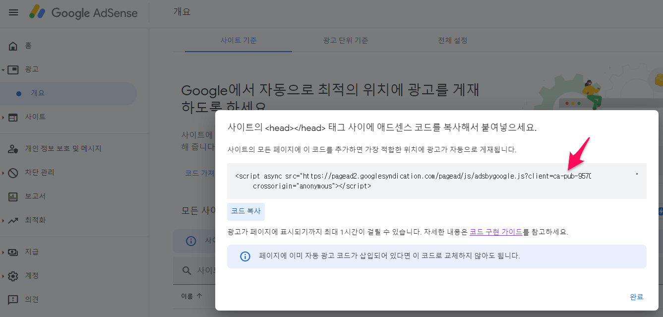663x317 pixels.
Task: Expand the 지급 section arrow
Action: pos(3,252)
